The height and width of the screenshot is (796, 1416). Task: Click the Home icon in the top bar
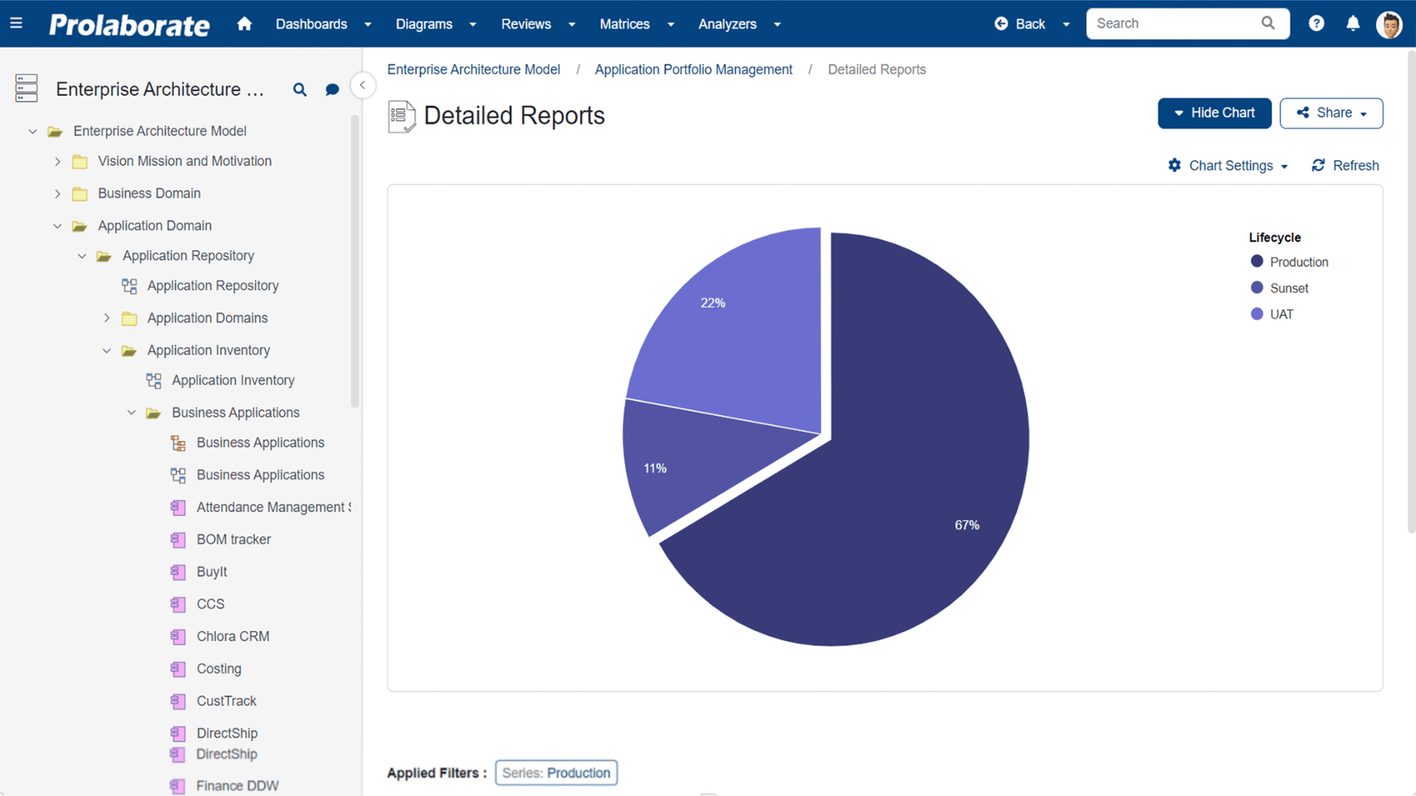coord(244,24)
